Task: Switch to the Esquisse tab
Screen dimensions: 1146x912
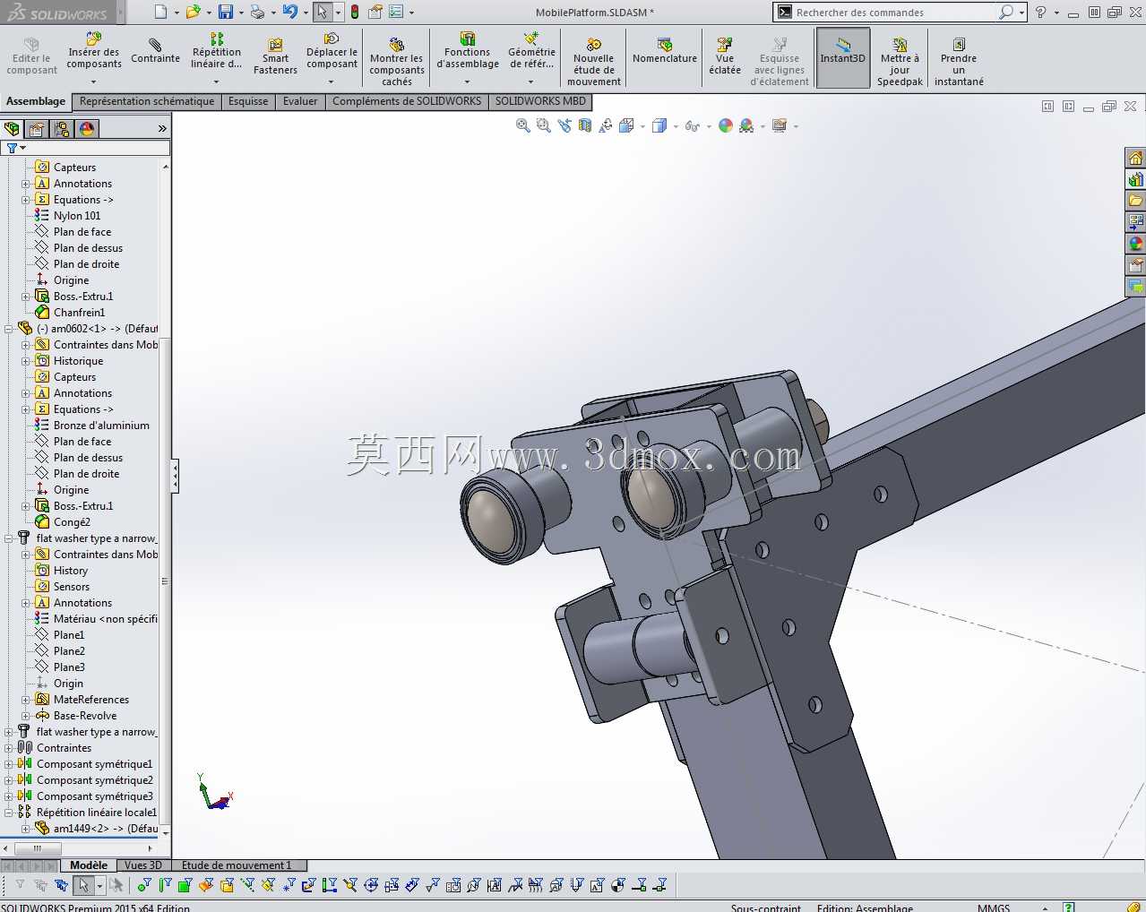Action: 248,101
